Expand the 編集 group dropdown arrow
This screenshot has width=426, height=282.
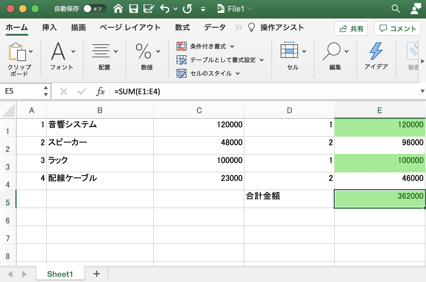coord(347,51)
